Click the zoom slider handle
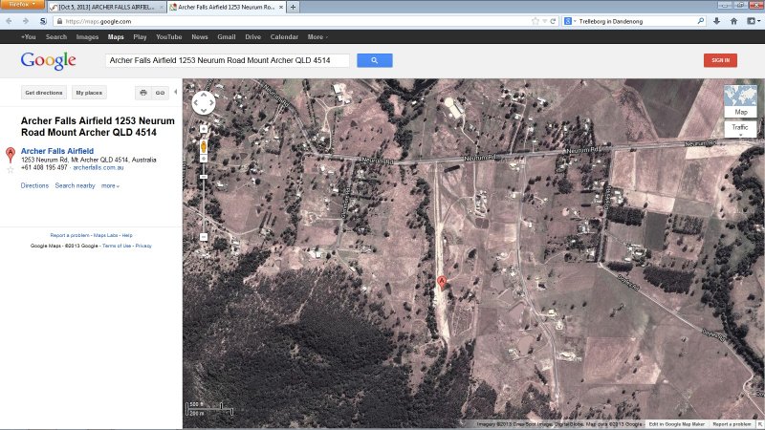The image size is (765, 430). (x=204, y=177)
